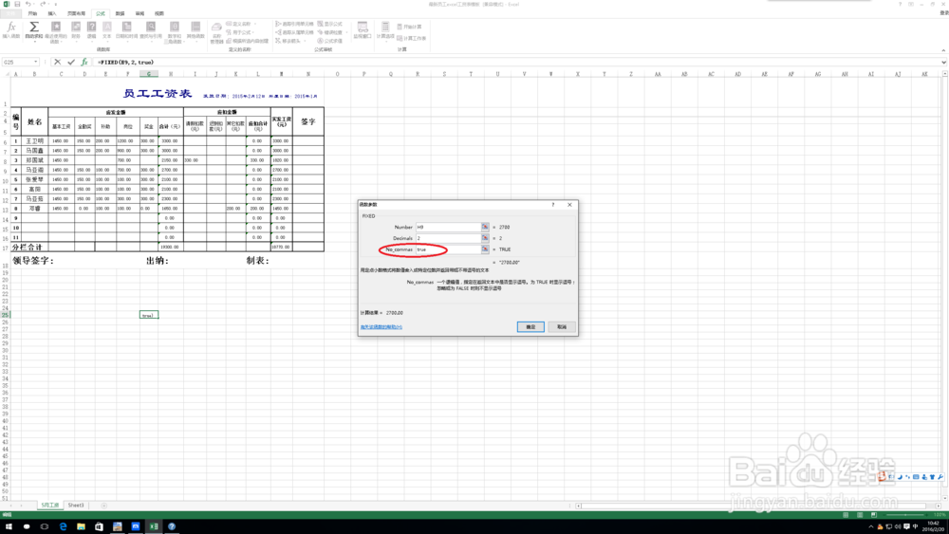
Task: Open the More Functions icon
Action: (x=195, y=28)
